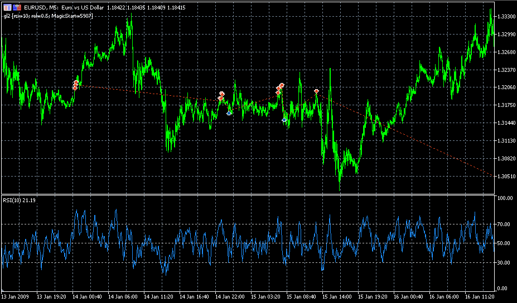517x303 pixels.
Task: Select the blue close arrow near 14 Jan 22:00
Action: click(229, 113)
